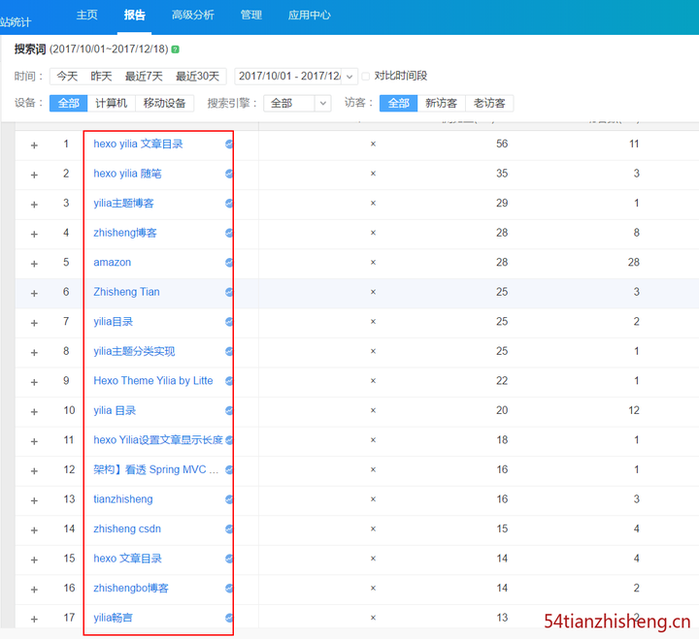Open search term zhishengbo博客
Screen dimensions: 699x639
pyautogui.click(x=131, y=589)
